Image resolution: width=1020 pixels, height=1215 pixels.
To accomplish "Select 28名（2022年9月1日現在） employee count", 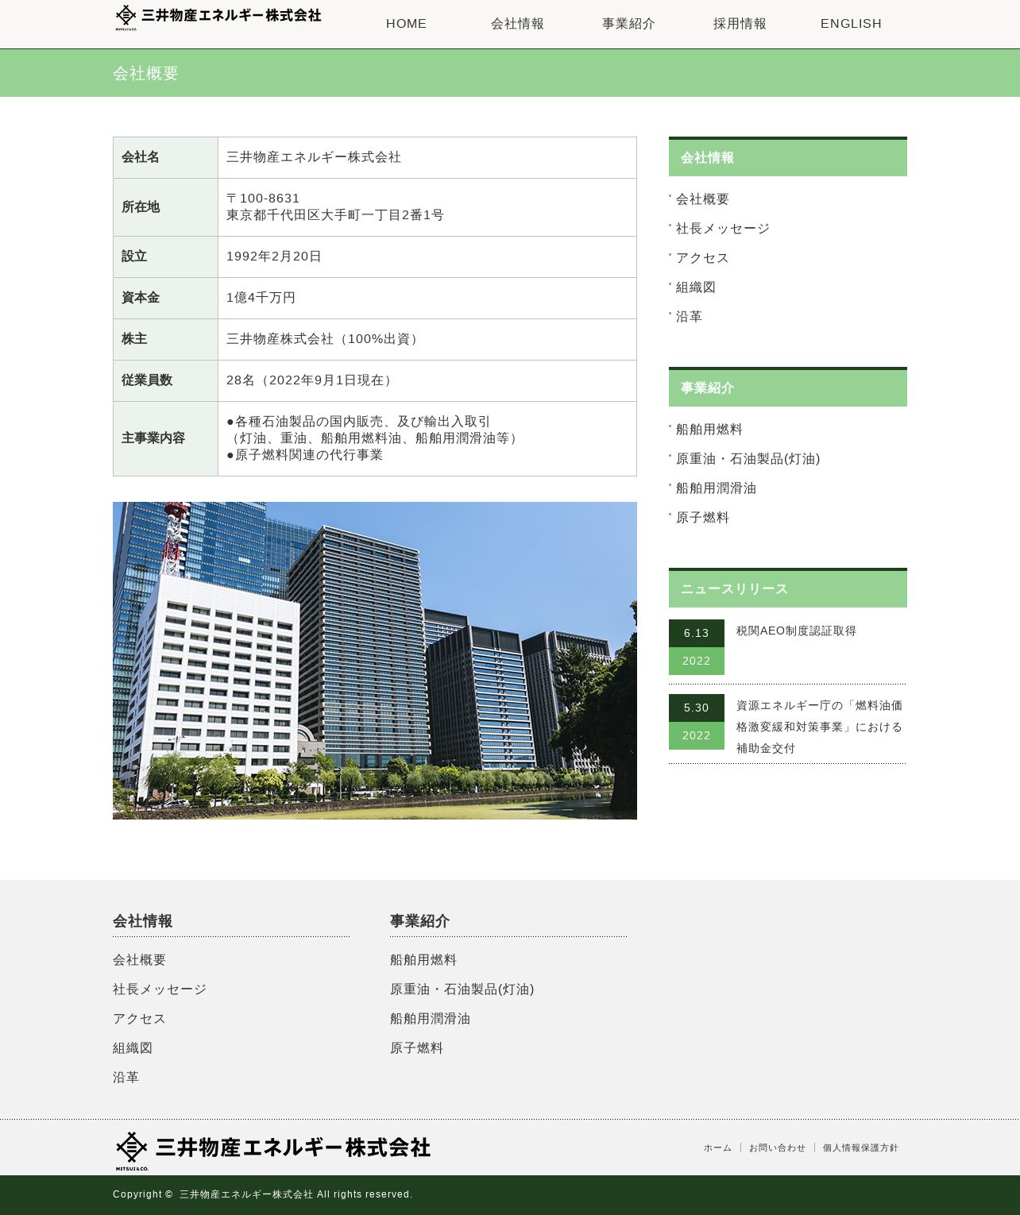I will [311, 380].
